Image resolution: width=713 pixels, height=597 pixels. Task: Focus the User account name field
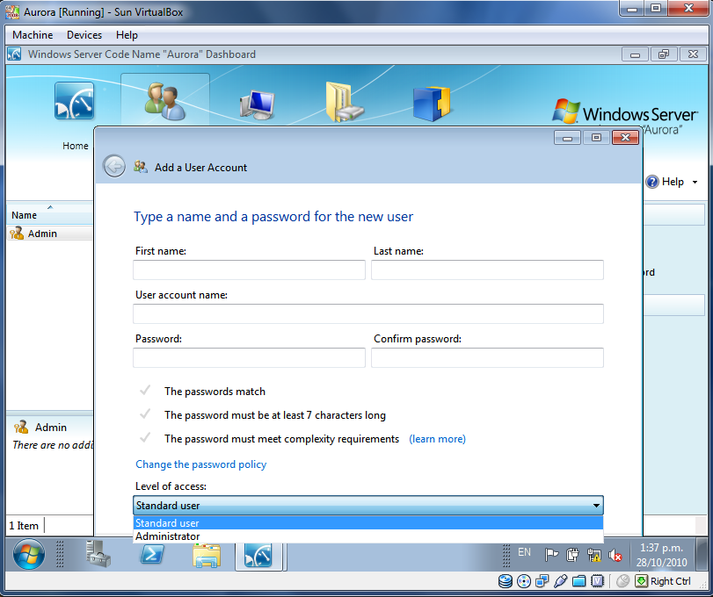click(367, 313)
